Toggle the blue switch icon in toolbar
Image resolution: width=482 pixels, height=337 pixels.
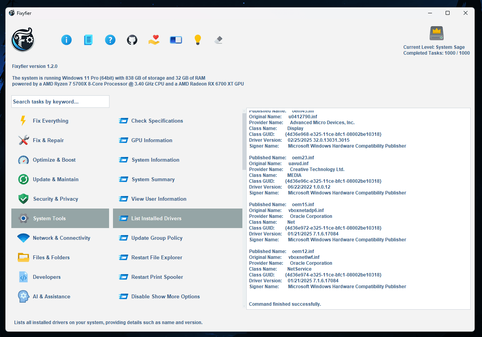pyautogui.click(x=176, y=40)
